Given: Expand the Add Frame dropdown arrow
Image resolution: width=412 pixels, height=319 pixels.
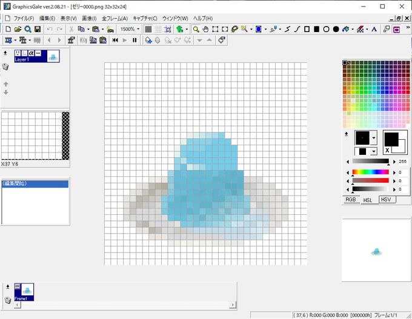Looking at the screenshot, I should (15, 40).
